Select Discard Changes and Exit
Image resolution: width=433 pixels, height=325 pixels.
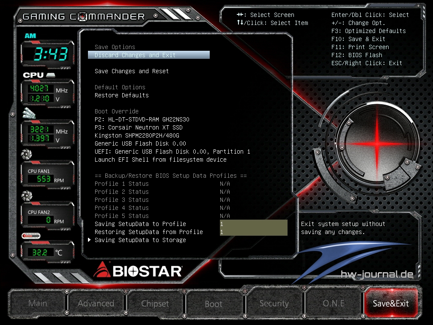(149, 55)
